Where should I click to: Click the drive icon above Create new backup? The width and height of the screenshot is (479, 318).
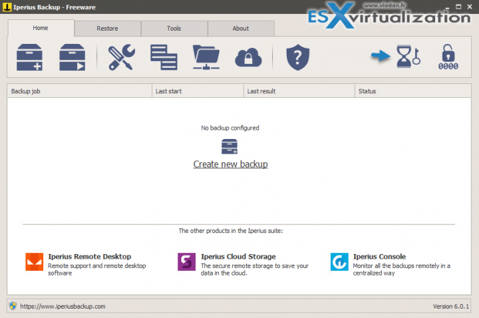point(230,146)
